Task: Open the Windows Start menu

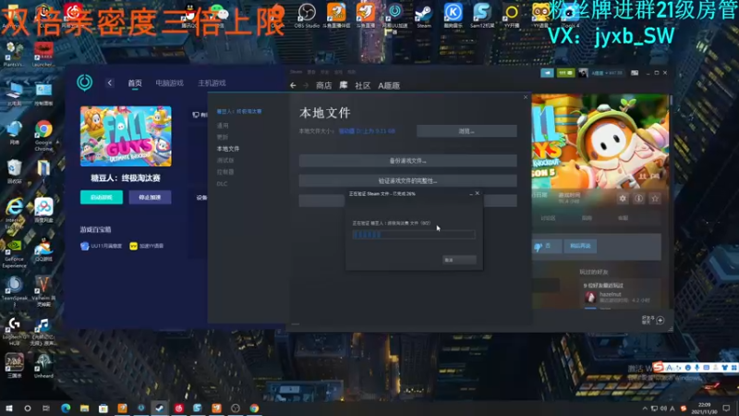Action: click(8, 408)
